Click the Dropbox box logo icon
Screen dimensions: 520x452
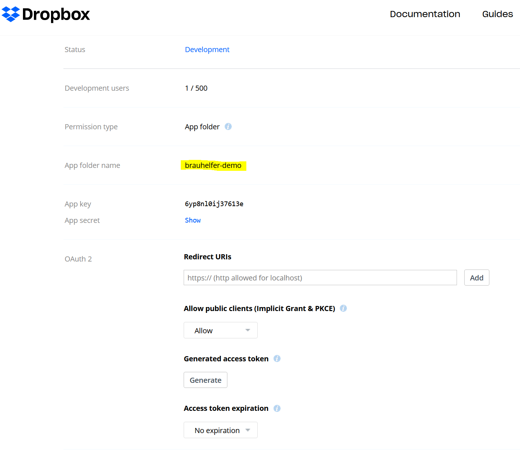(x=11, y=14)
